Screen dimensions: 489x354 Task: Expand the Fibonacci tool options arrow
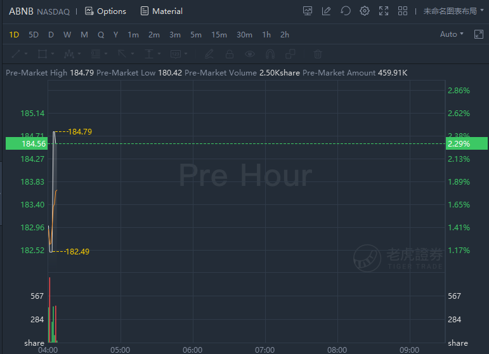pos(106,54)
